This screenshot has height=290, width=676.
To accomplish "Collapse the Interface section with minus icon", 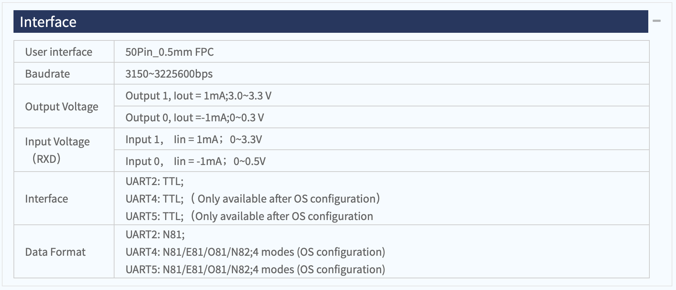I will click(x=656, y=21).
